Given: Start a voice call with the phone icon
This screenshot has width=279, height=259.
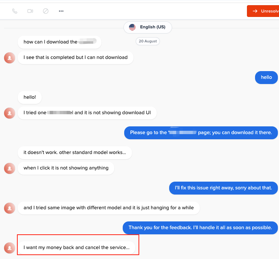Looking at the screenshot, I should (x=15, y=11).
